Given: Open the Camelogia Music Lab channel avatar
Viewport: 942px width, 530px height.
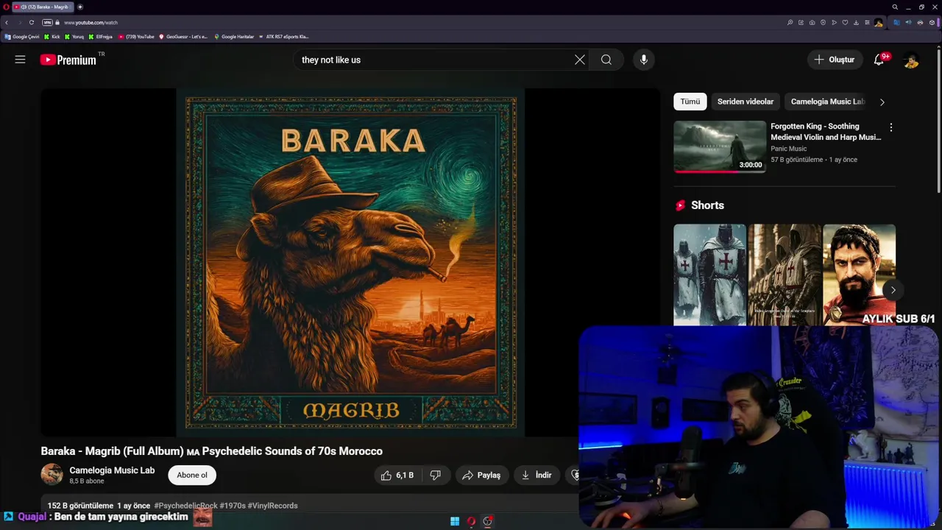Looking at the screenshot, I should coord(52,475).
